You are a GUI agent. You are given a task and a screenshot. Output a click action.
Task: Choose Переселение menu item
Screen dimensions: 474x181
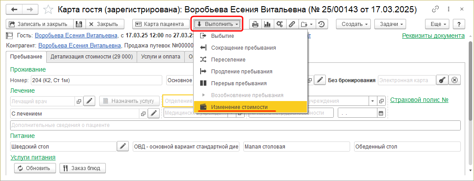point(250,60)
